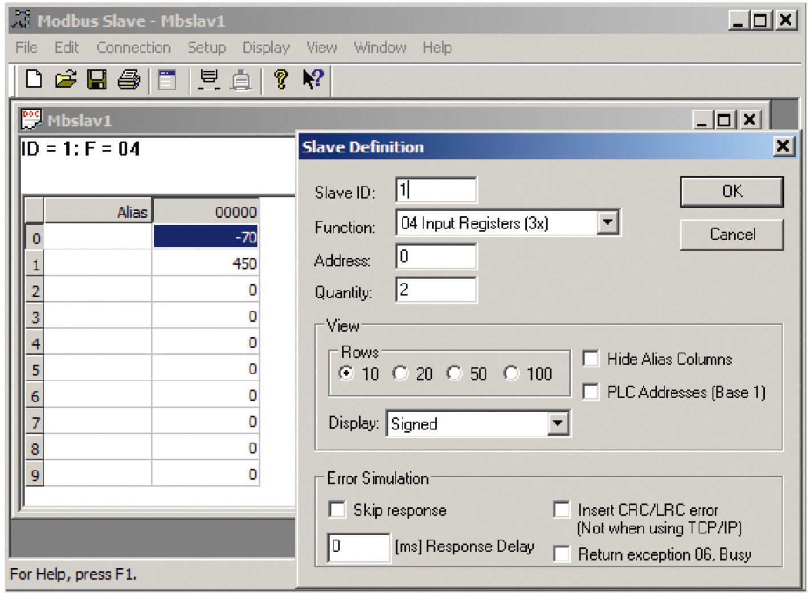810x595 pixels.
Task: Select the register cell containing 450
Action: click(x=205, y=264)
